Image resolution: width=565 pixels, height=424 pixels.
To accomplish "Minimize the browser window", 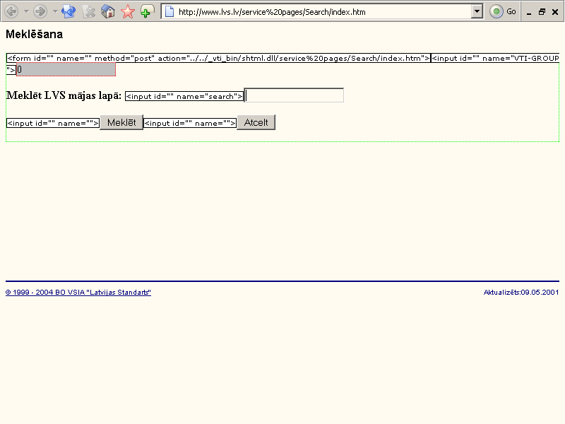I will (x=529, y=12).
